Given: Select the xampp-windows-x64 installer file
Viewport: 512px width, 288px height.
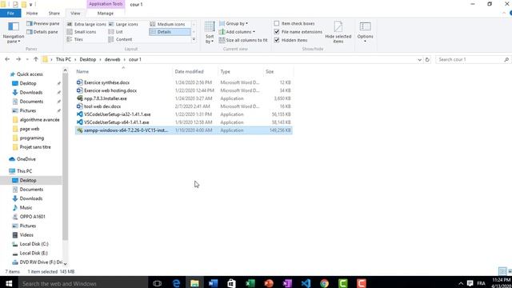Looking at the screenshot, I should click(x=183, y=130).
